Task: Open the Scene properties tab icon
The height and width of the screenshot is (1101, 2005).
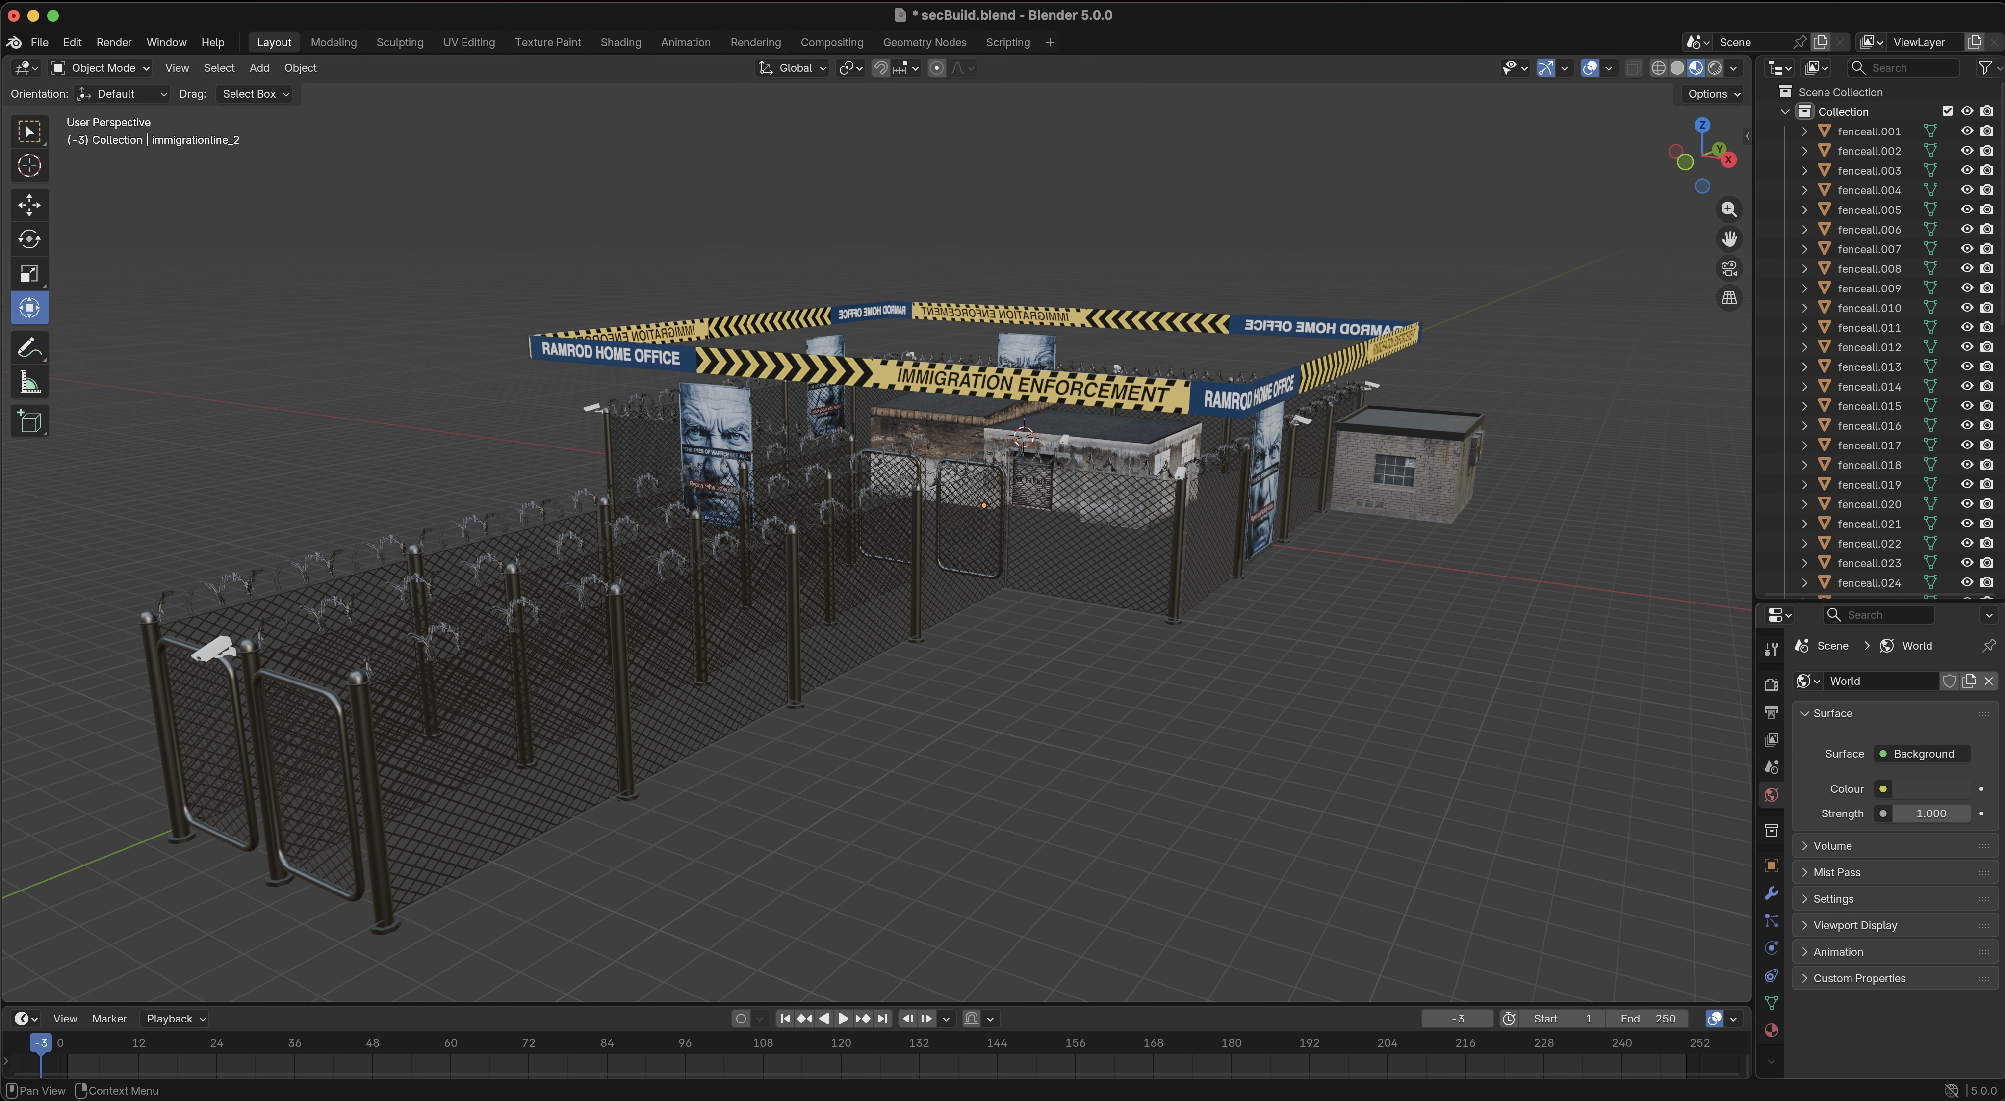Action: pyautogui.click(x=1772, y=767)
